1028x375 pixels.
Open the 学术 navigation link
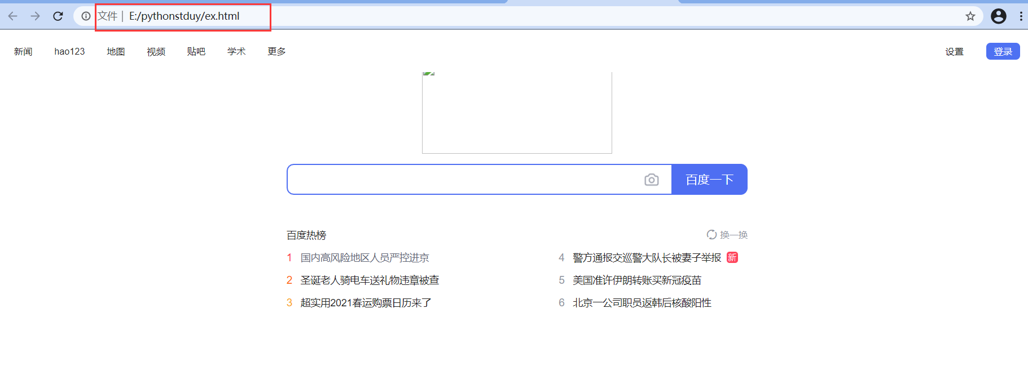236,51
